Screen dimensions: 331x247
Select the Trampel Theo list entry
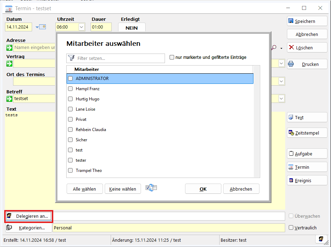89,171
